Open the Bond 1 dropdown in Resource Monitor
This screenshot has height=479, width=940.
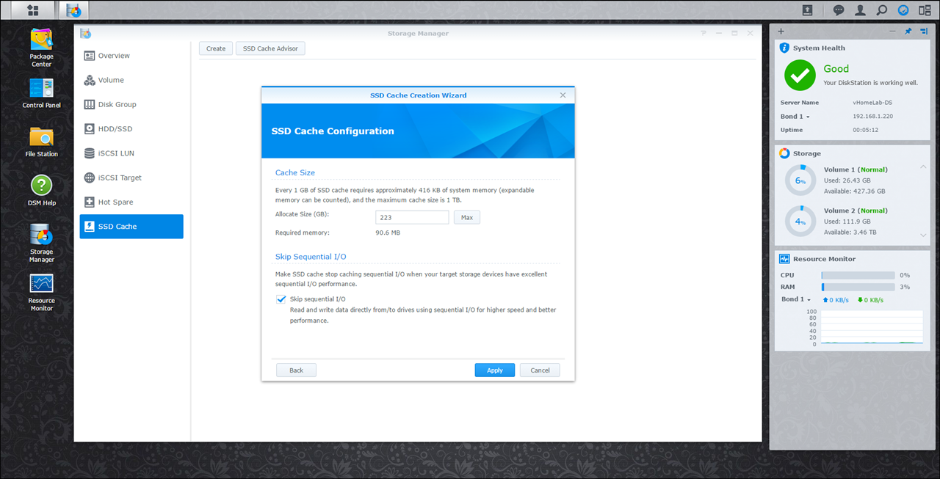pos(796,299)
